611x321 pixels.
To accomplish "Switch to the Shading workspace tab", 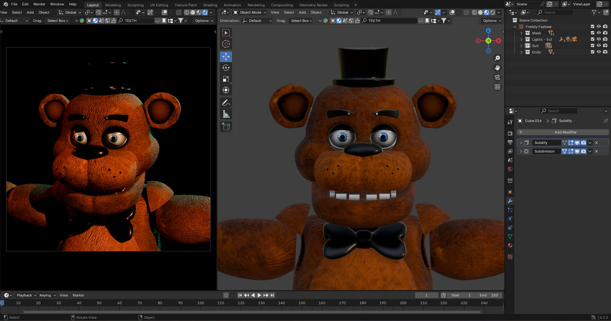I will pos(210,5).
